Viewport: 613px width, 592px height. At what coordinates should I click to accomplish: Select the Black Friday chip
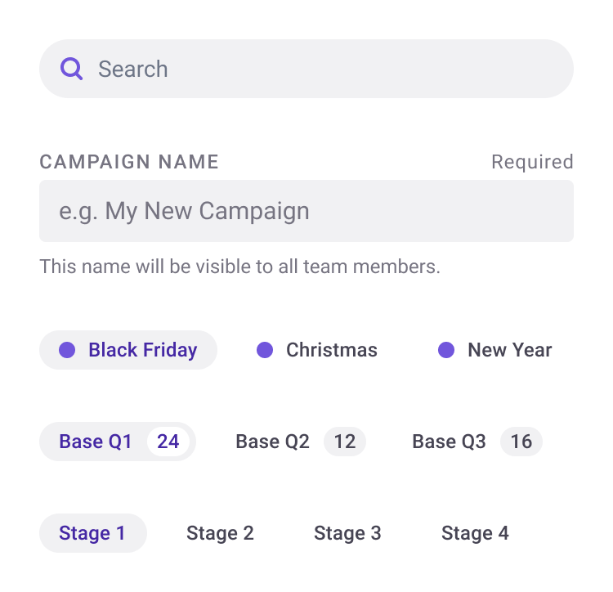click(128, 350)
